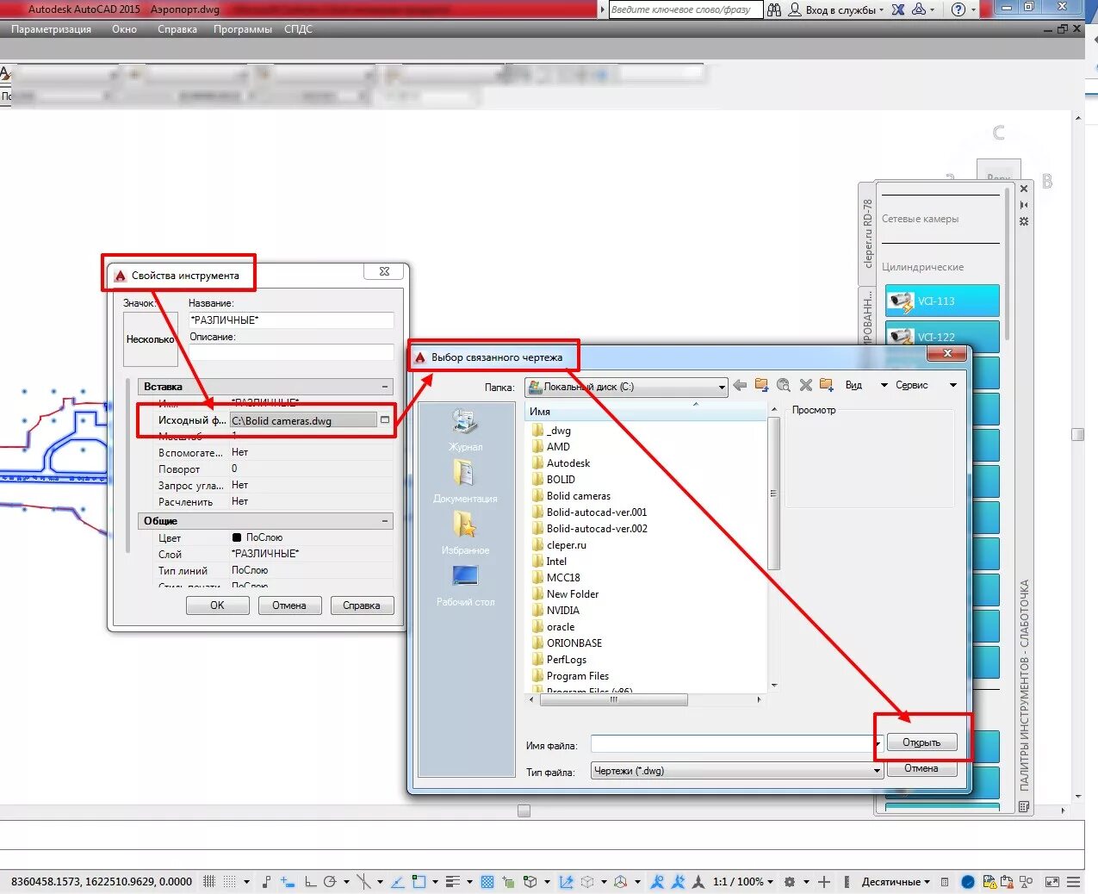The height and width of the screenshot is (894, 1098).
Task: Click the customization hamburger icon in status bar
Action: (x=1073, y=882)
